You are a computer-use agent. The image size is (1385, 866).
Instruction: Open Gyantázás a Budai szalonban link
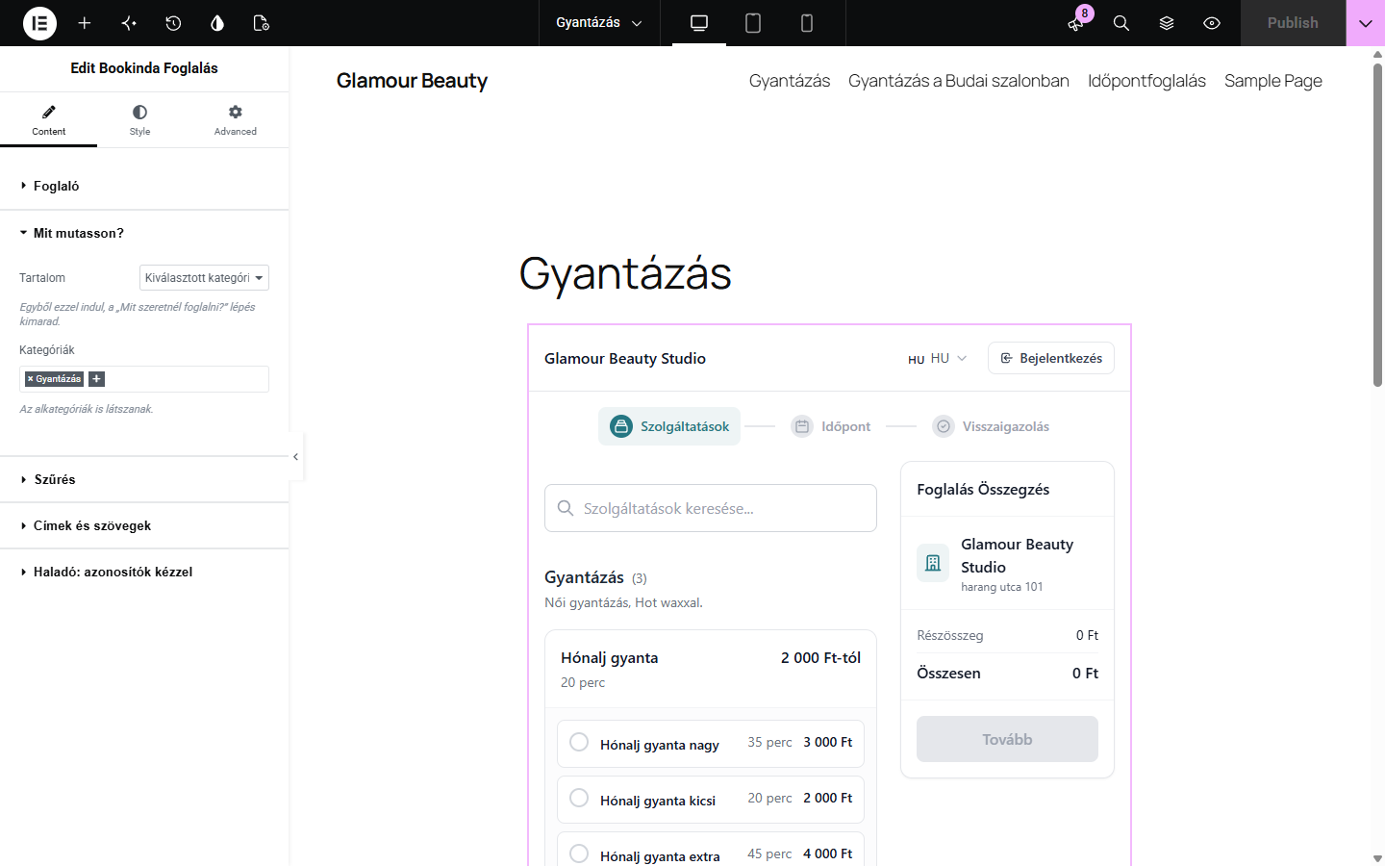point(959,81)
